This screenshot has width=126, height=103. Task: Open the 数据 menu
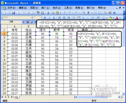(x=79, y=8)
